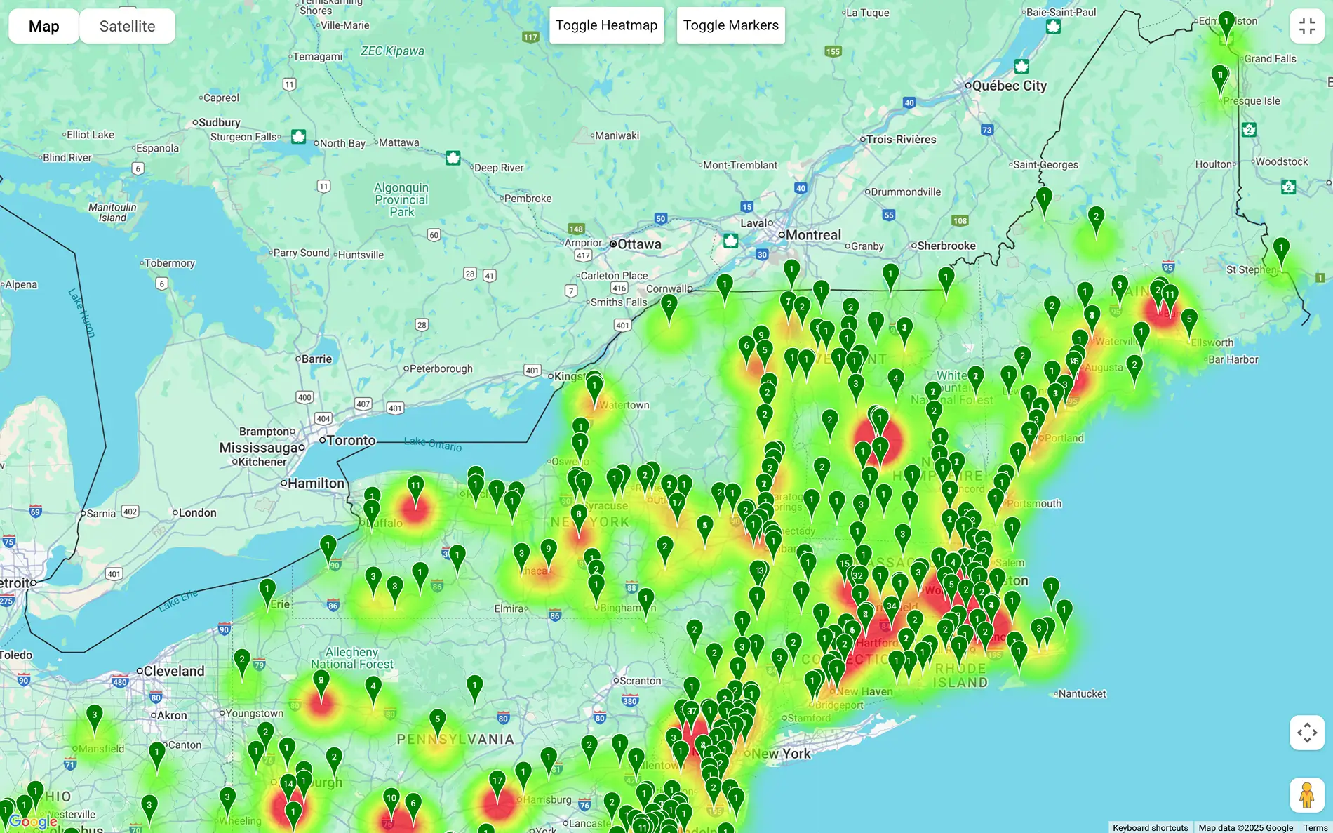
Task: Open Keyboard shortcuts link
Action: tap(1150, 827)
